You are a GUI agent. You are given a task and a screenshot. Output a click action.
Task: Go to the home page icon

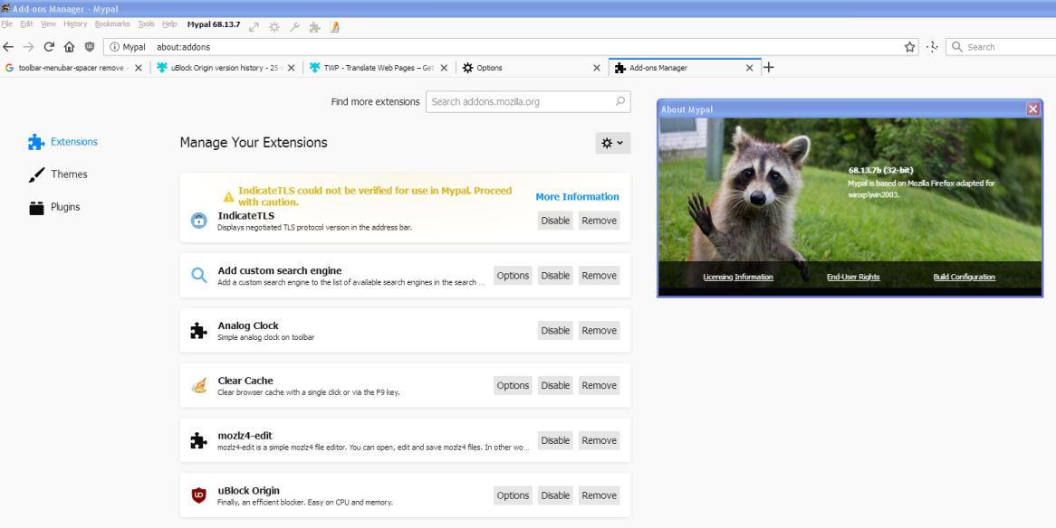(69, 47)
